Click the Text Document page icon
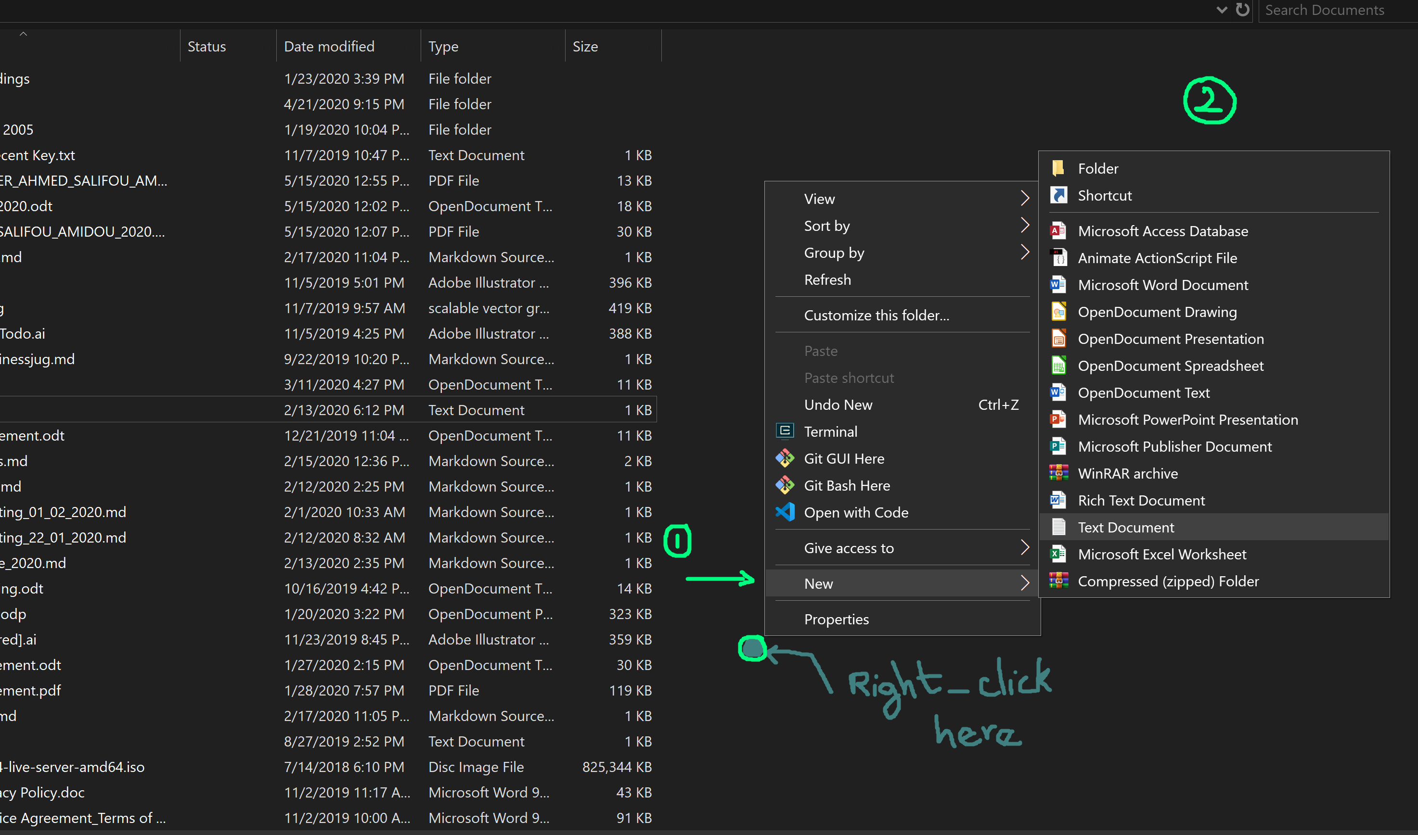 (1058, 527)
